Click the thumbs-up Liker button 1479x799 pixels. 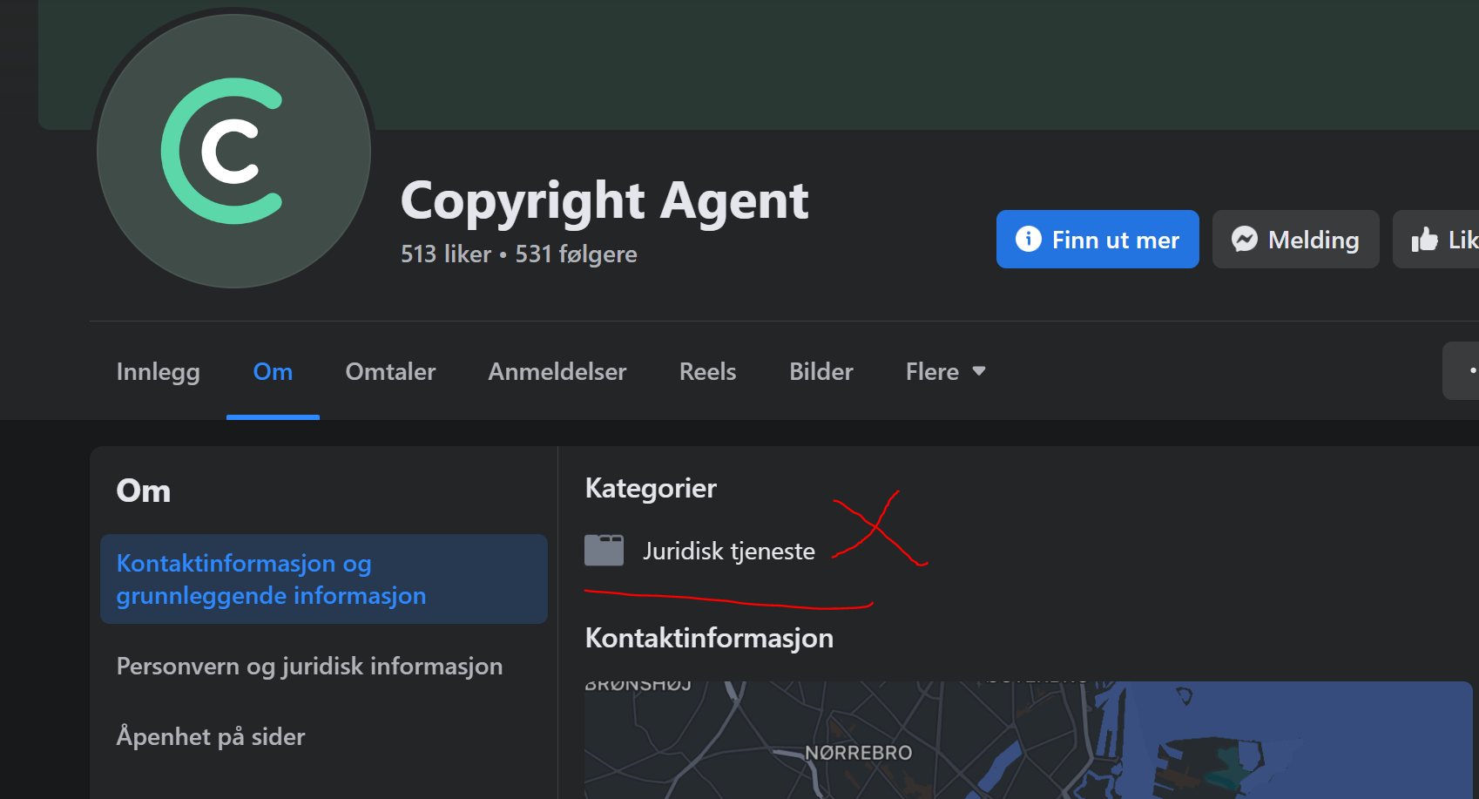(1436, 239)
